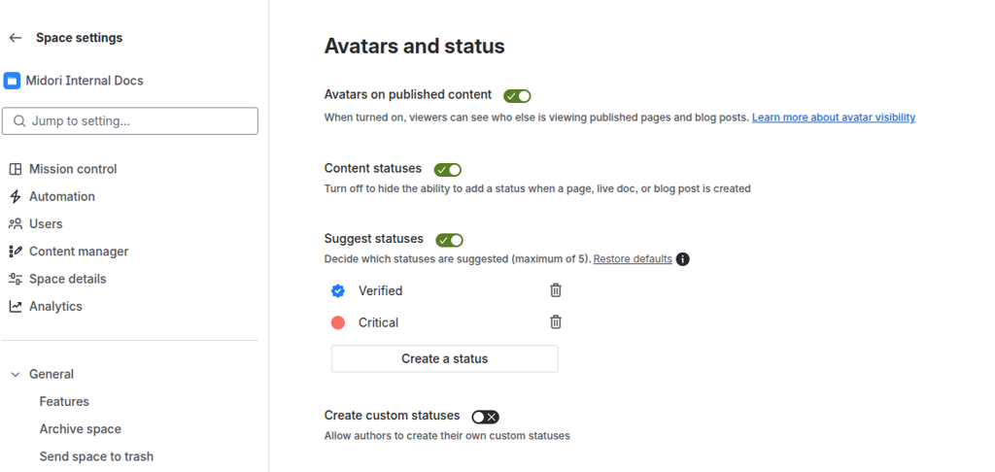Open the Automation lightning bolt item

[61, 196]
